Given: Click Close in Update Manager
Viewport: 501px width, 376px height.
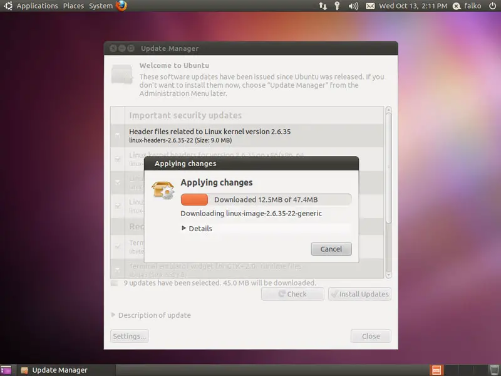Looking at the screenshot, I should tap(371, 337).
